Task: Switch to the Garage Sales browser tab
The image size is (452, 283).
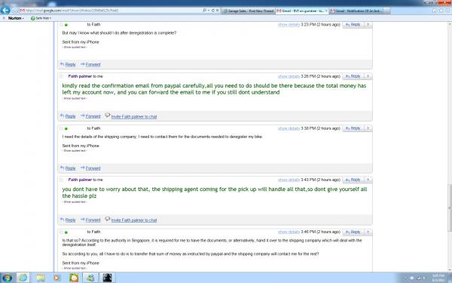Action: (x=249, y=11)
